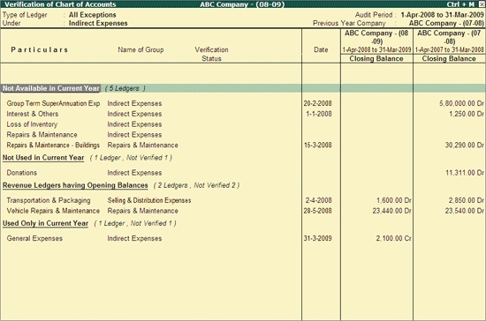
Task: Select the 'Not Available in Current Year' header
Action: tap(51, 88)
